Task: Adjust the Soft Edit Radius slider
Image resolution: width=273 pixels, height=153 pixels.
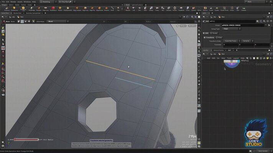Action: 26,140
